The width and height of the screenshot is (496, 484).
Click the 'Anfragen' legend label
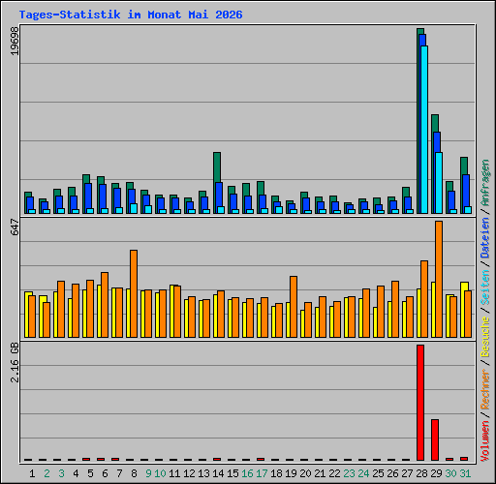[x=485, y=183]
